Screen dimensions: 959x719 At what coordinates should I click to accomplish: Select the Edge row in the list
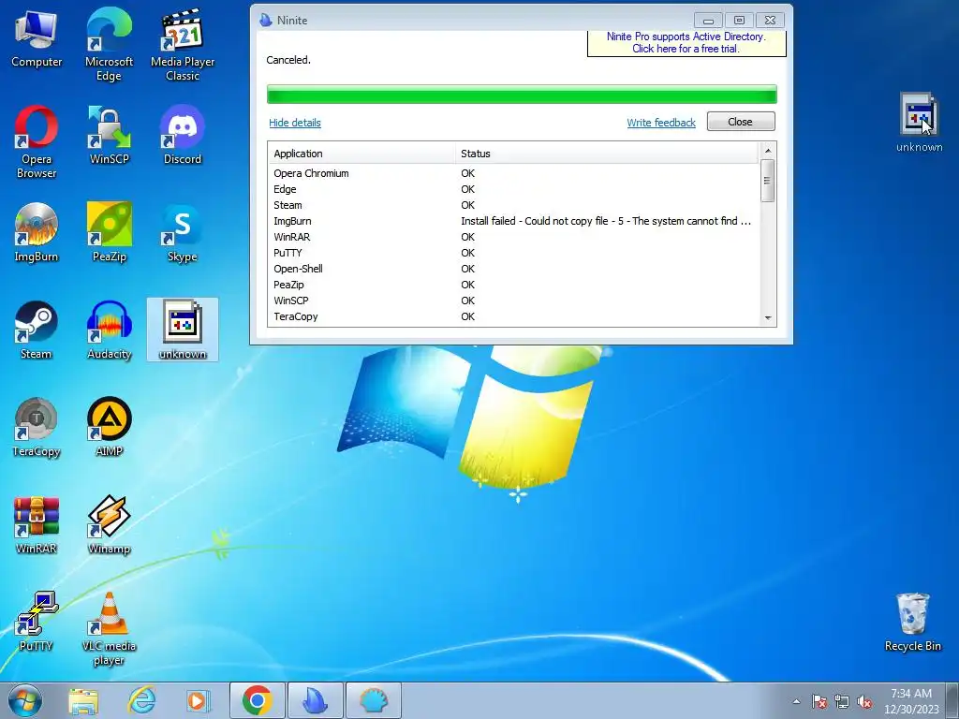[x=513, y=189]
